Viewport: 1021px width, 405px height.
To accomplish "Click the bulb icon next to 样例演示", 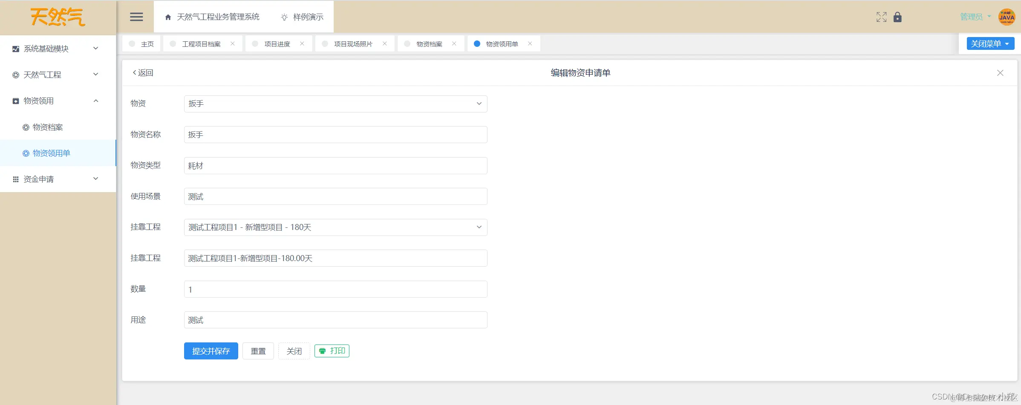I will click(x=284, y=17).
